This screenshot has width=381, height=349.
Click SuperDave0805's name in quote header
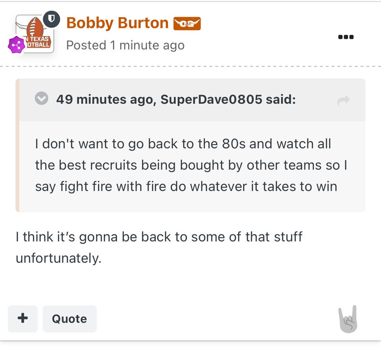[211, 100]
